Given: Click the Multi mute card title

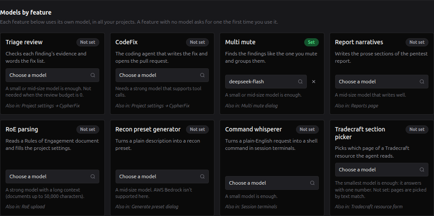Looking at the screenshot, I should (x=240, y=43).
